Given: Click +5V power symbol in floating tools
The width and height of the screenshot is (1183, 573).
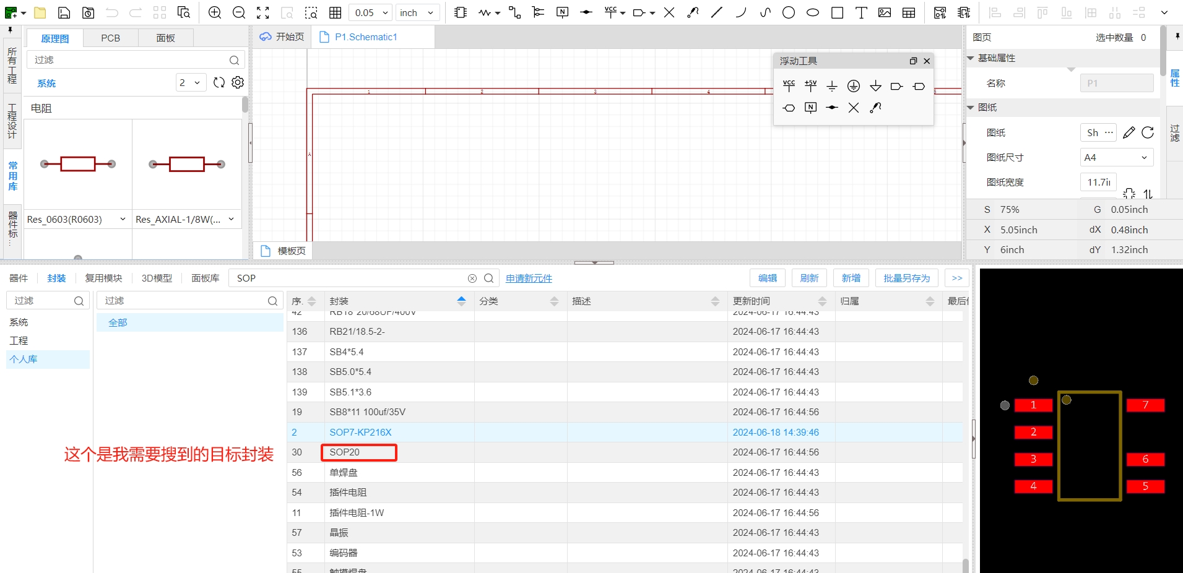Looking at the screenshot, I should coord(810,86).
